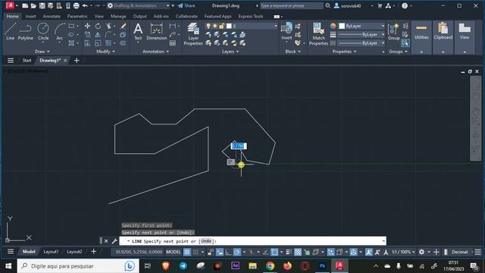Click the Share button in the title bar
Image resolution: width=485 pixels, height=273 pixels.
[x=186, y=5]
